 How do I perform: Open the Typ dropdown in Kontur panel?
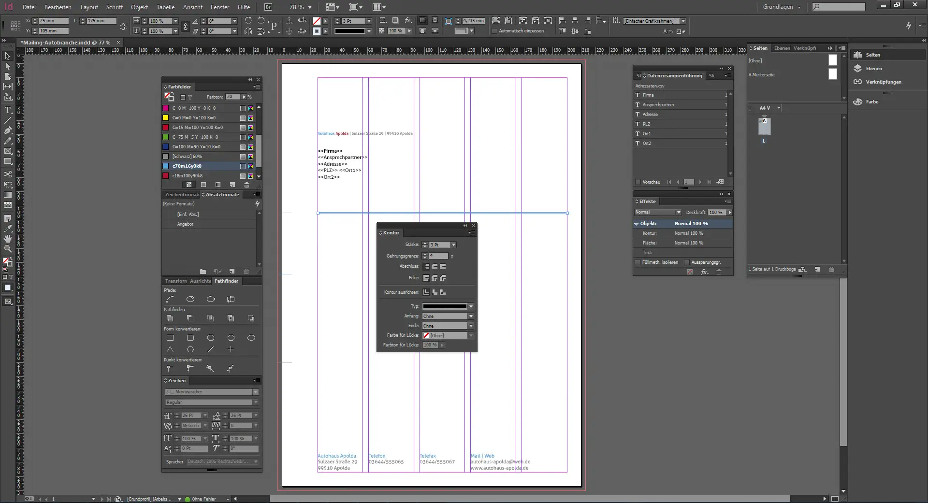470,306
